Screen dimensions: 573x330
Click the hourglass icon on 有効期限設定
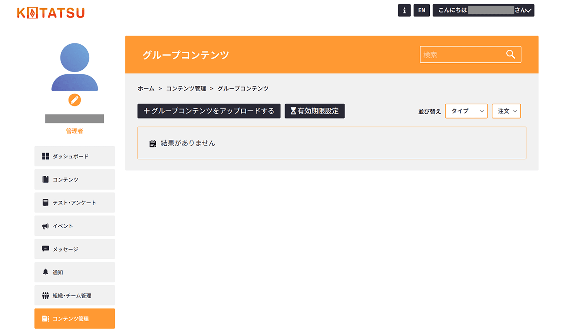[x=293, y=111]
